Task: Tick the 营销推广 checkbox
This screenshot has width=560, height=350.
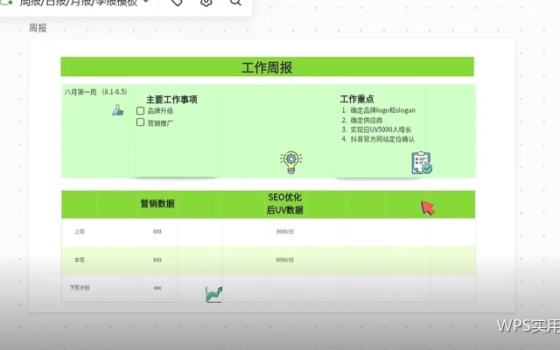Action: (x=140, y=122)
